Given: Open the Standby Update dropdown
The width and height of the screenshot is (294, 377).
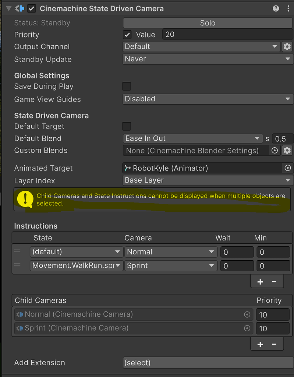Looking at the screenshot, I should 208,59.
